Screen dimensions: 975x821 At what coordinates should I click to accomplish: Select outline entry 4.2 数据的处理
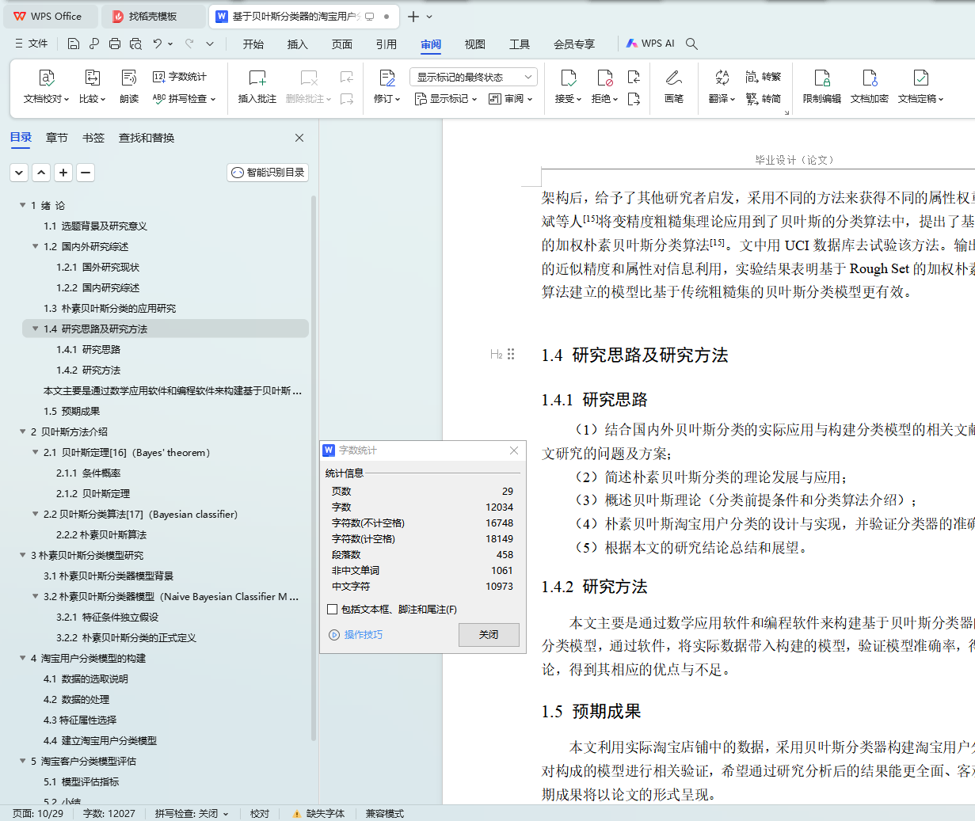(x=76, y=699)
